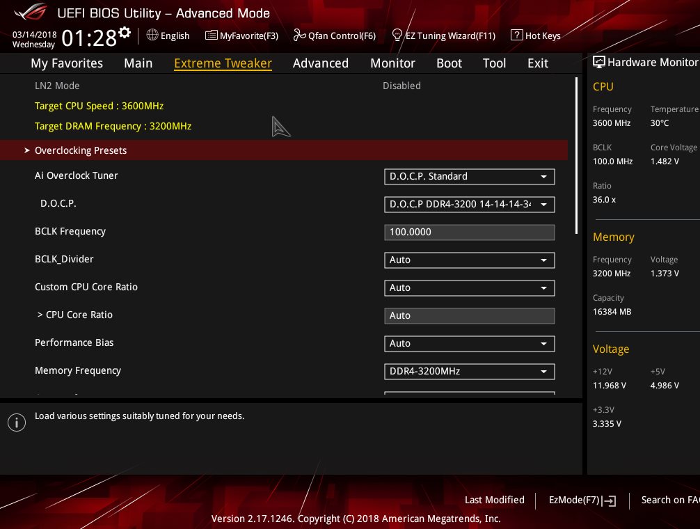Open the My Favorites tab
Image resolution: width=700 pixels, height=529 pixels.
click(x=67, y=63)
